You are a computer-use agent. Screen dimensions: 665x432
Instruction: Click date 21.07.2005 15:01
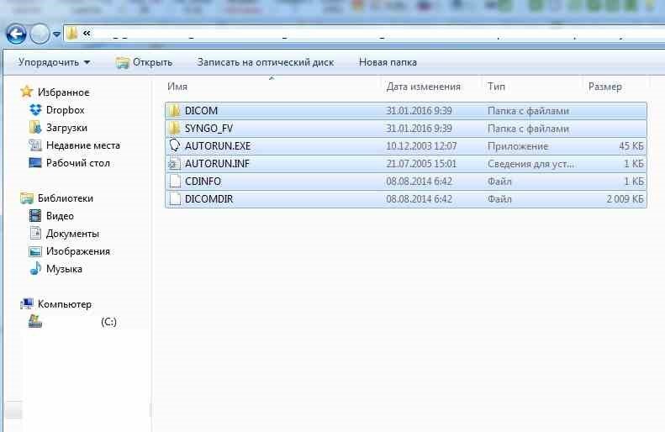click(x=421, y=164)
